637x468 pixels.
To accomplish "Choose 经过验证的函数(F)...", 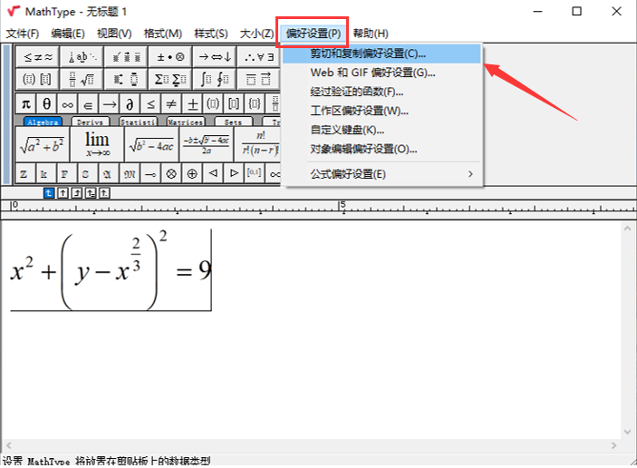I will pos(381,92).
